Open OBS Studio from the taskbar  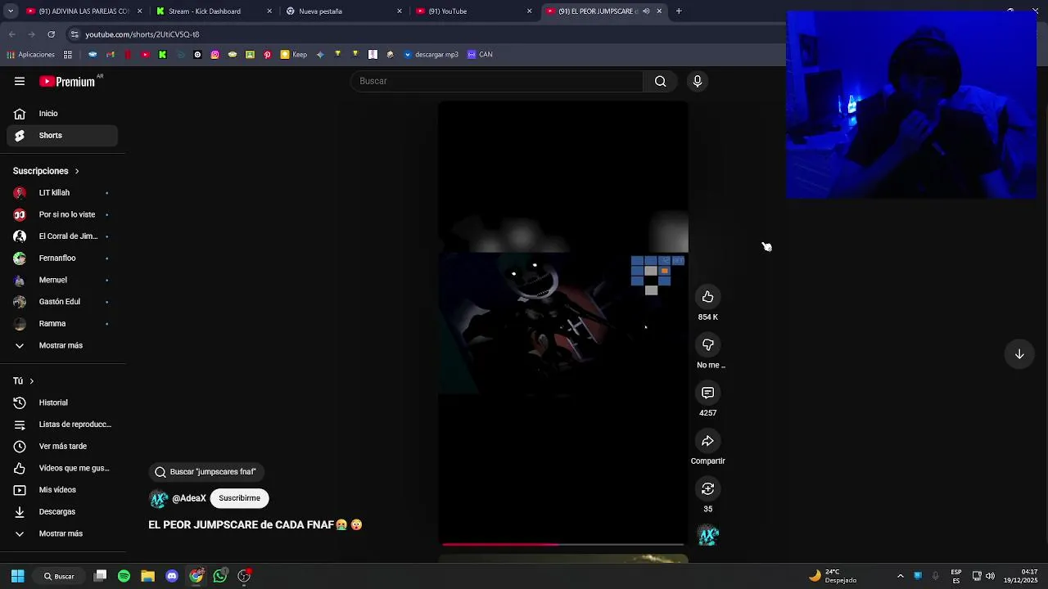(244, 576)
